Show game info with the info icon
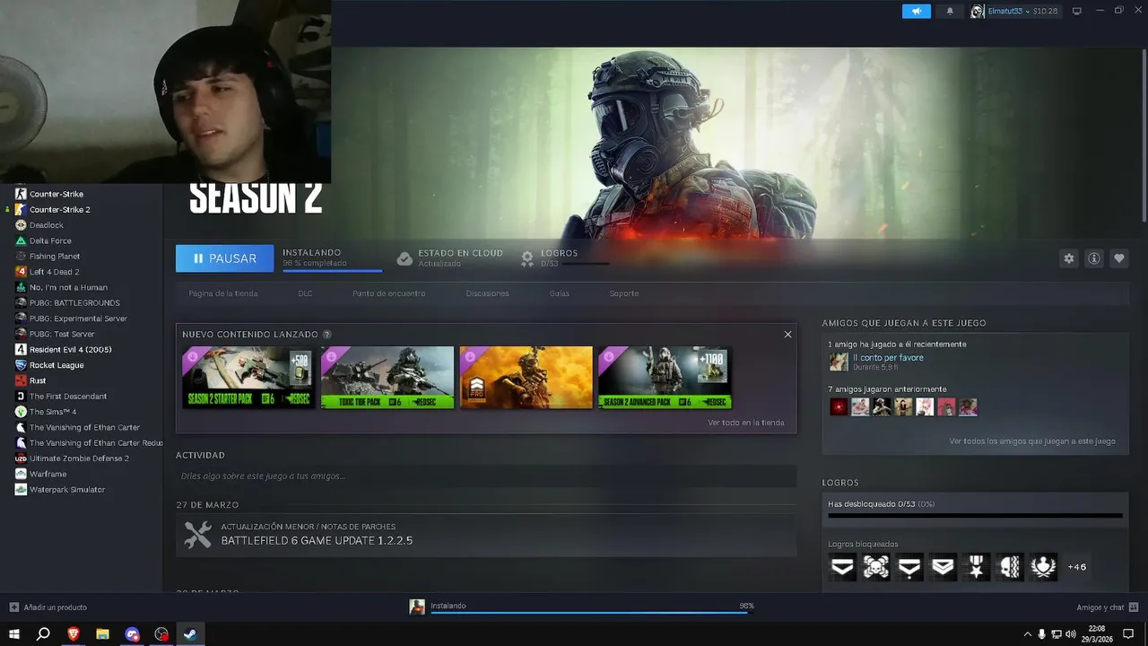The width and height of the screenshot is (1148, 646). [x=1094, y=258]
